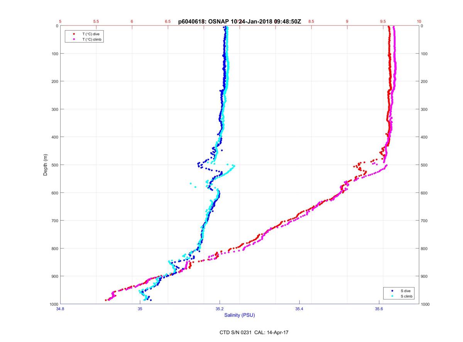Click the 34.8 salinity tick label
The width and height of the screenshot is (463, 342).
point(60,309)
